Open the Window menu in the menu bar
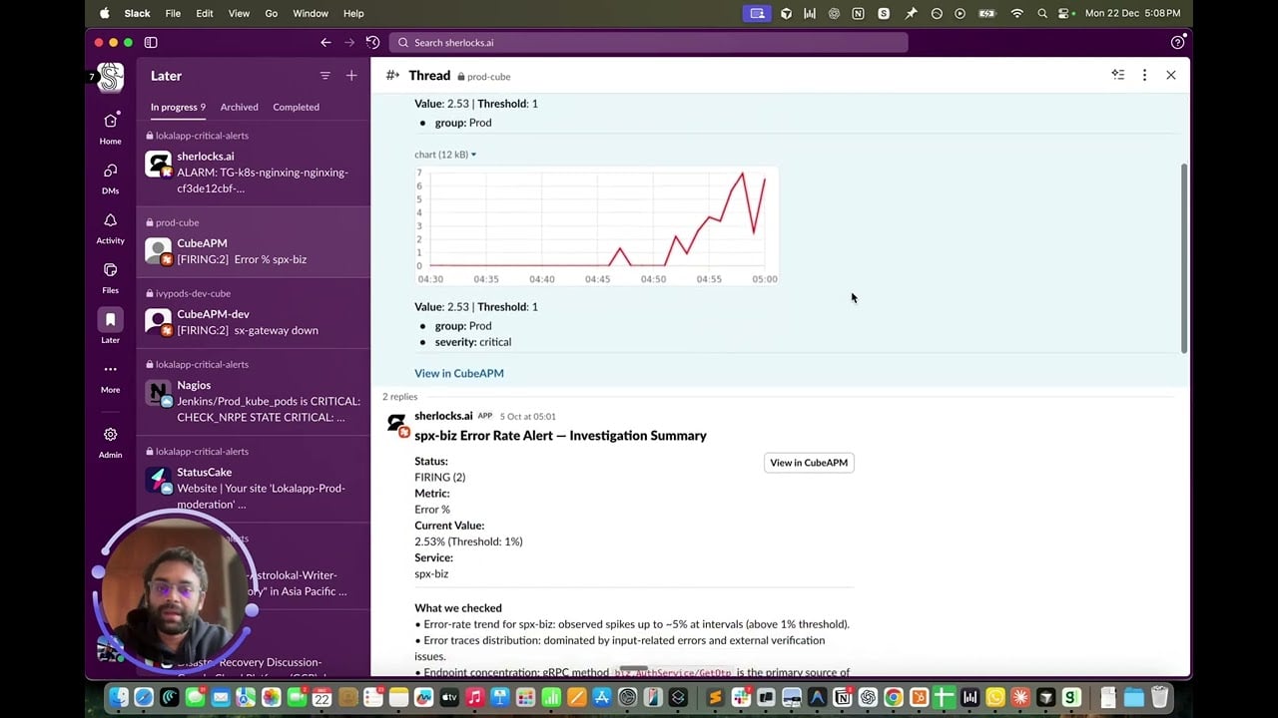The height and width of the screenshot is (718, 1278). point(310,13)
